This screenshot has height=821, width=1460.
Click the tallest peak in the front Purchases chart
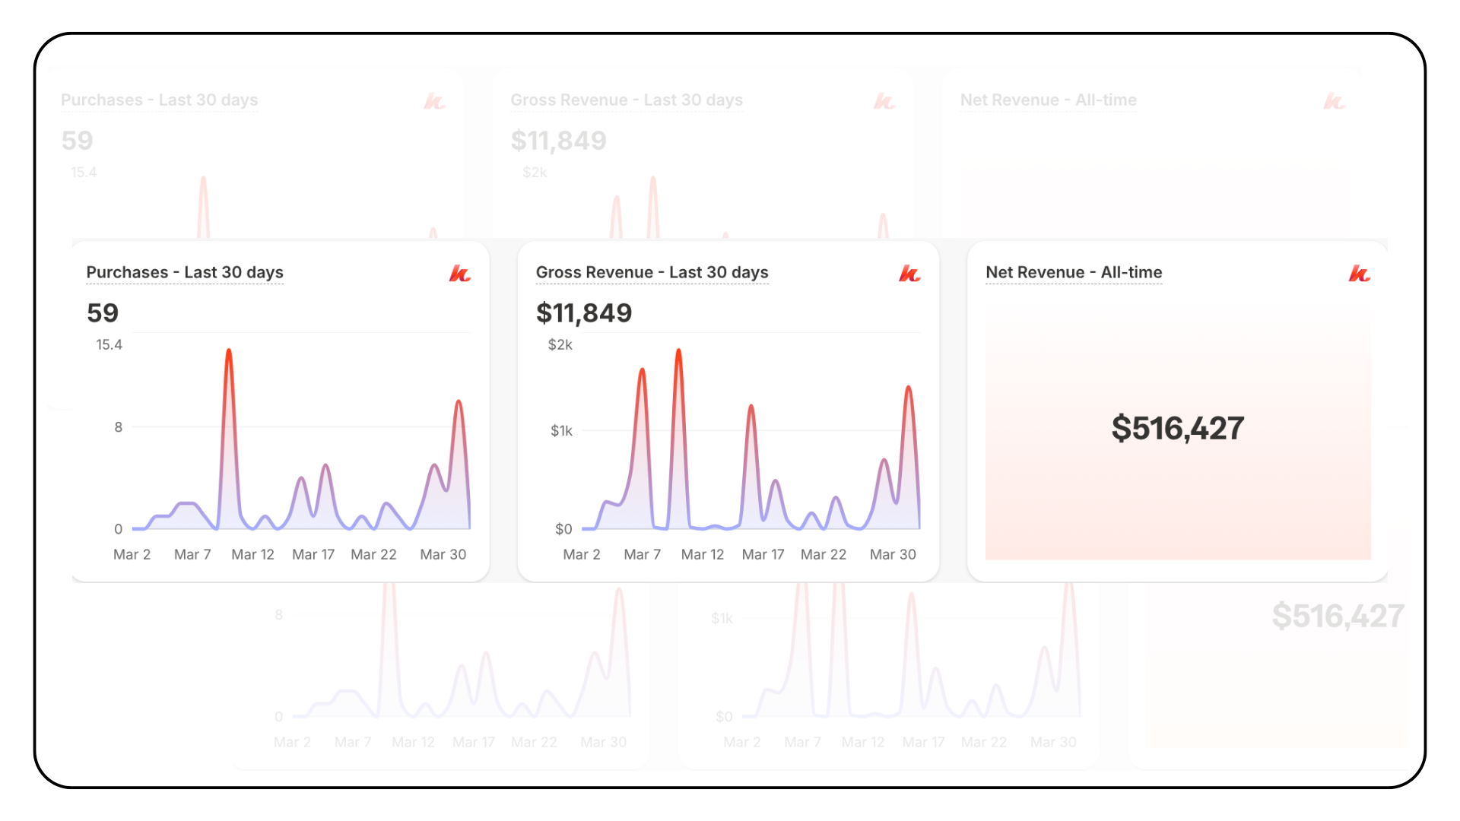pyautogui.click(x=228, y=352)
